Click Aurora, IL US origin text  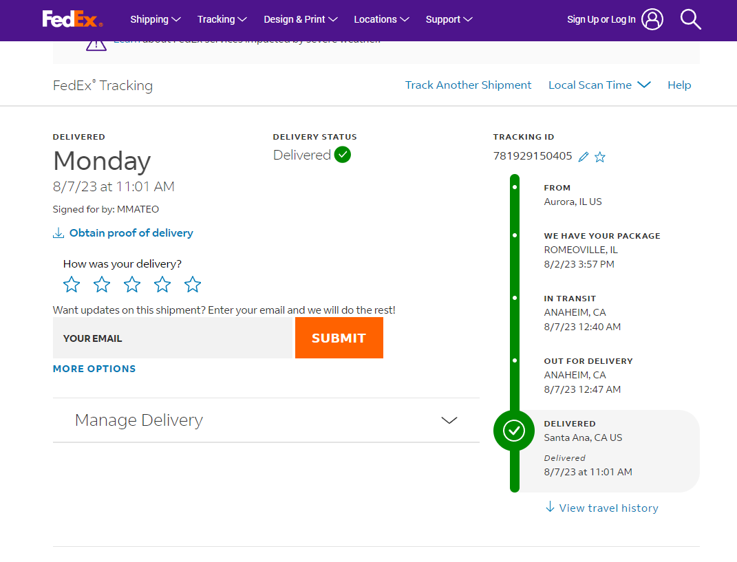(x=573, y=202)
